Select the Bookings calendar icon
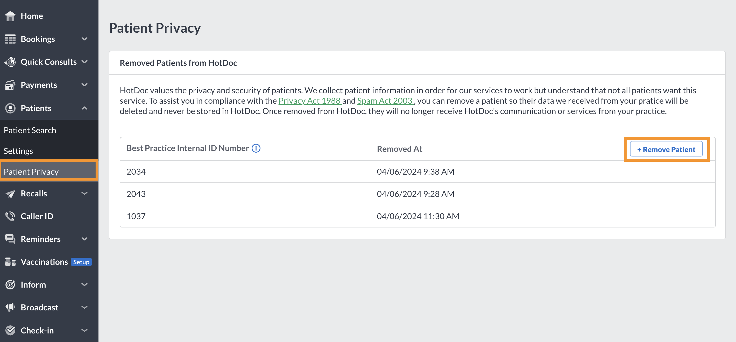736x342 pixels. coord(10,39)
